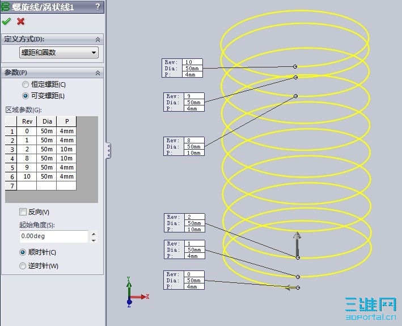Select empty row 7 header
This screenshot has width=402, height=326.
coord(11,185)
